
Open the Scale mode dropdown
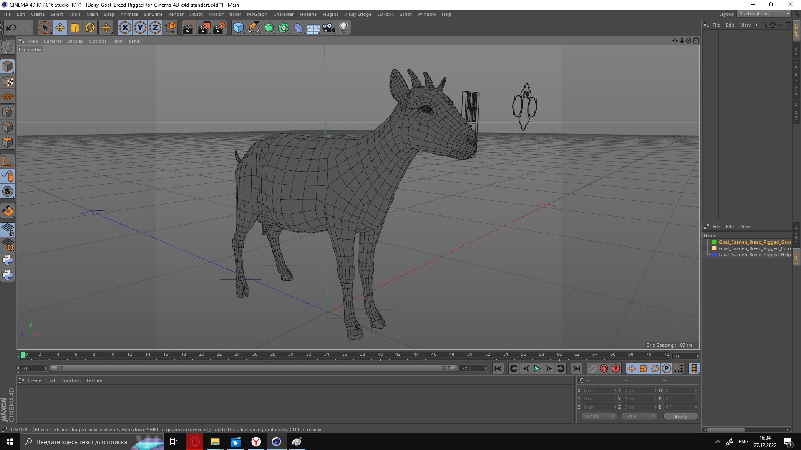(x=640, y=416)
